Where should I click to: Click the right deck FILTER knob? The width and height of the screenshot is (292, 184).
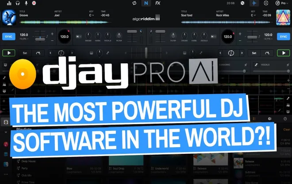[x=173, y=35]
